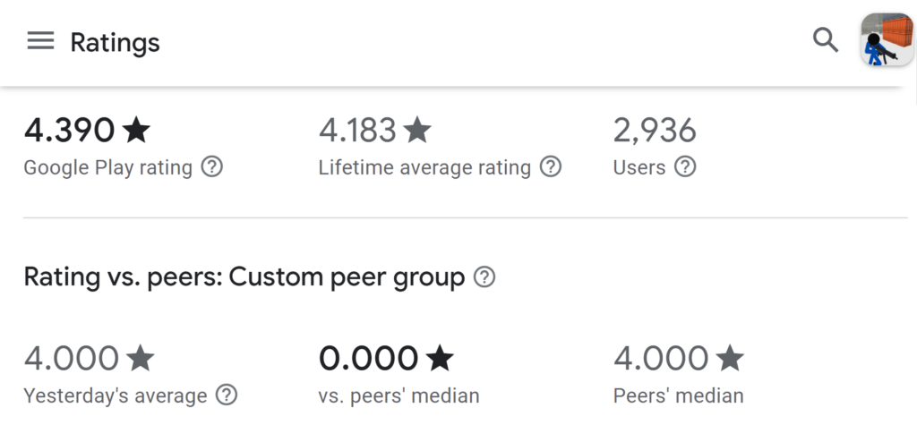Click the Google Play rating label
Viewport: 917px width, 425px height.
coord(107,168)
